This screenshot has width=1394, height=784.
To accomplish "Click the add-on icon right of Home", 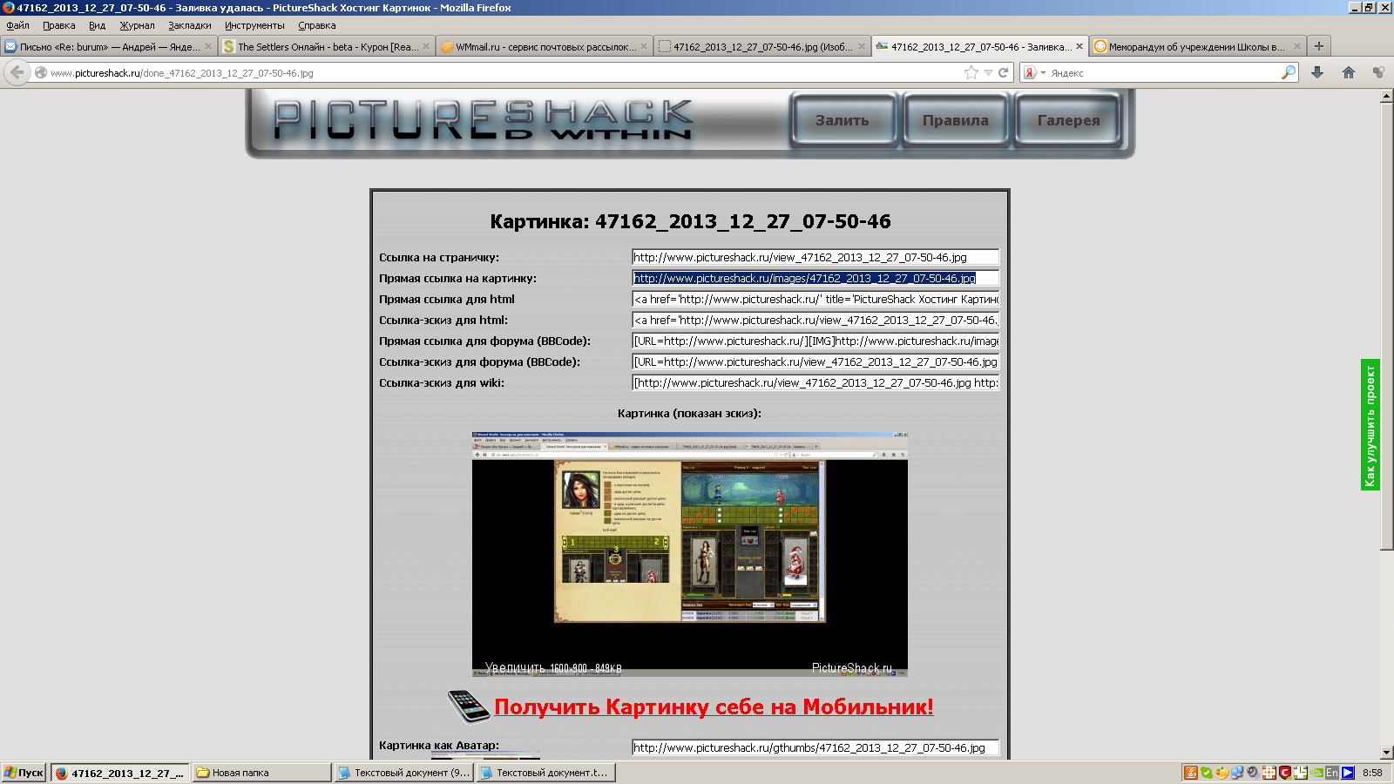I will pyautogui.click(x=1378, y=72).
